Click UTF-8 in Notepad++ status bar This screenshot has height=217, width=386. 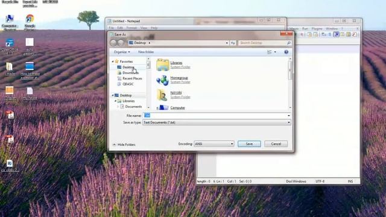320,181
